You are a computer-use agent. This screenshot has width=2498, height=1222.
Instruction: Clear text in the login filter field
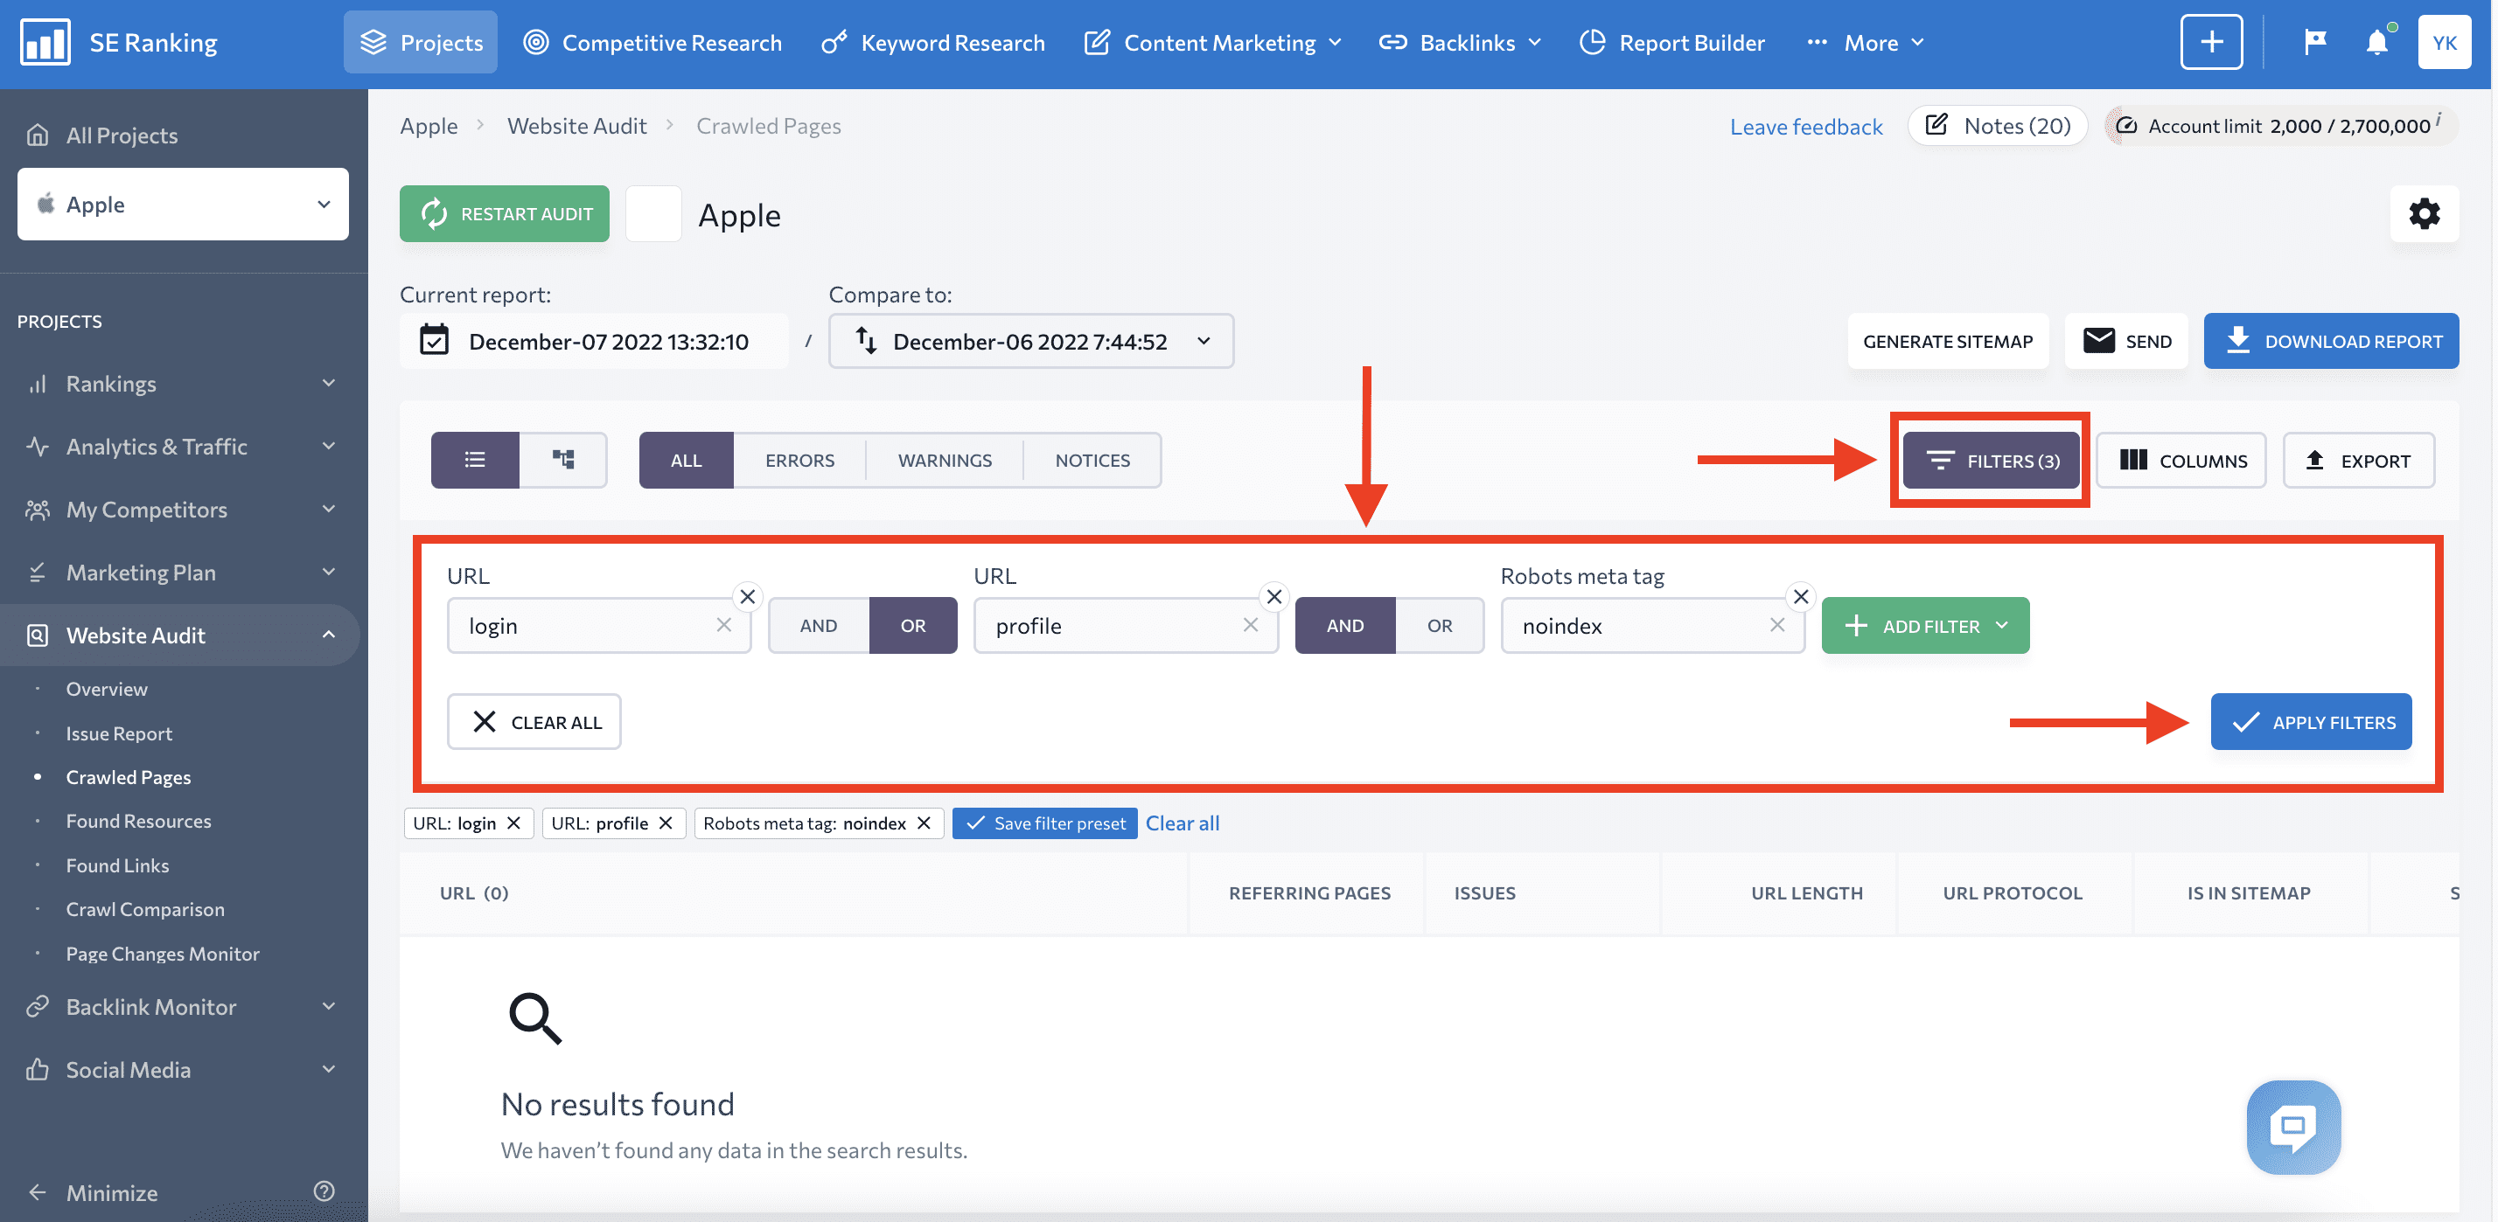723,625
